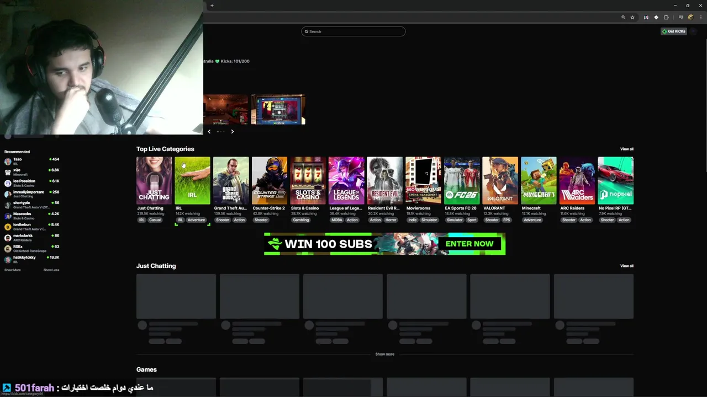Click the white tag extension icon
707x397 pixels.
pos(656,18)
